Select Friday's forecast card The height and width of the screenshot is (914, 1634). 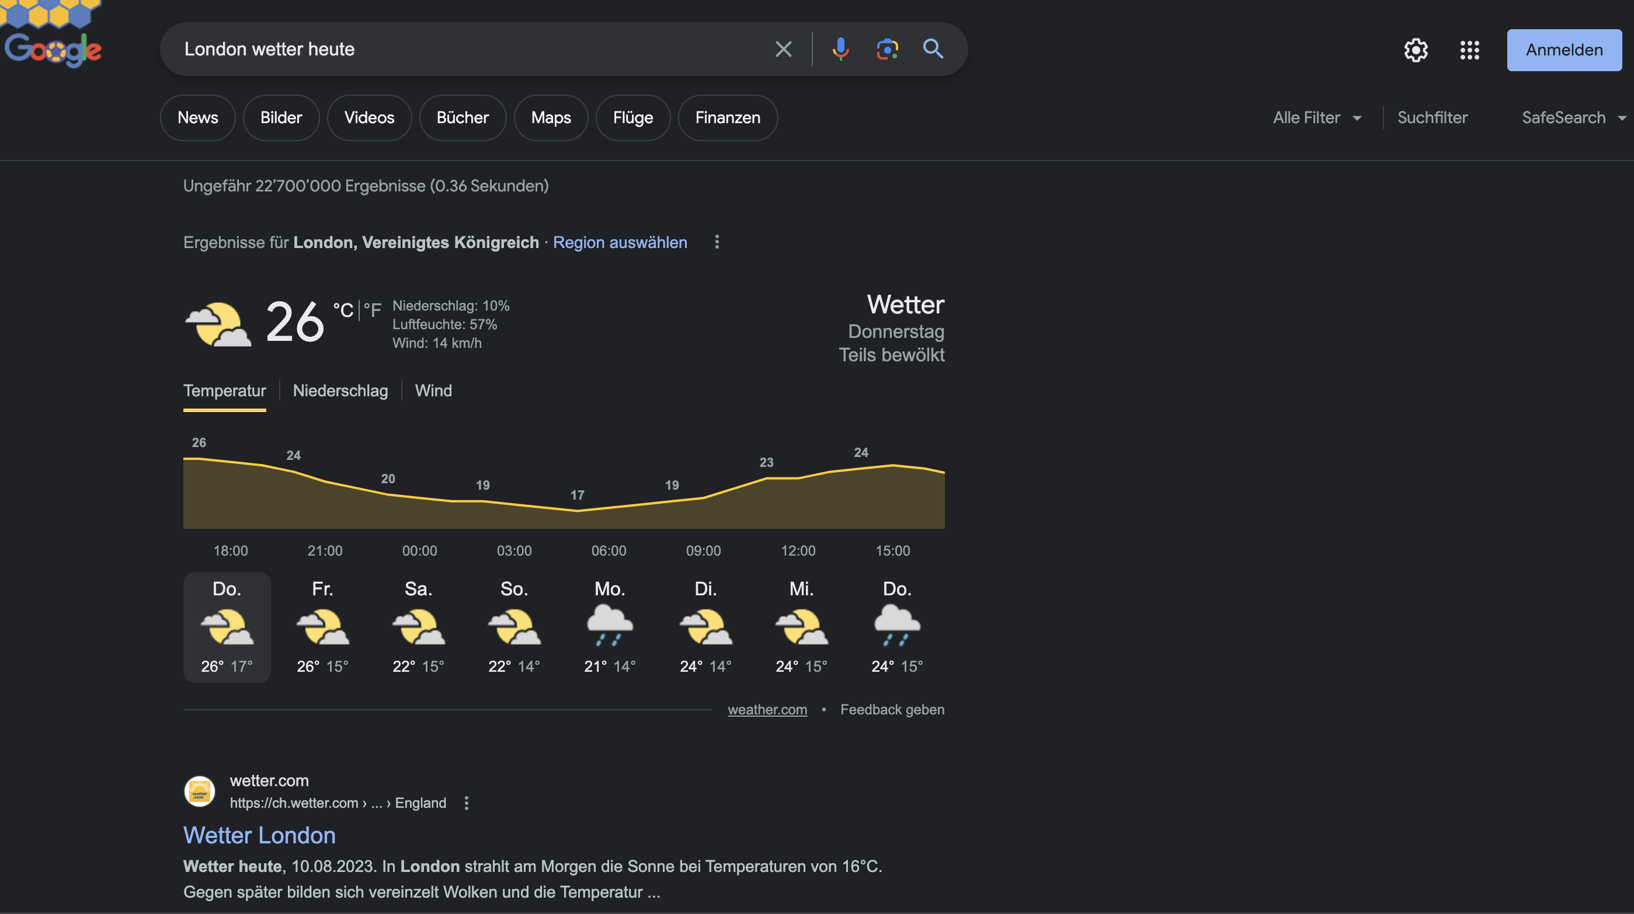point(322,627)
